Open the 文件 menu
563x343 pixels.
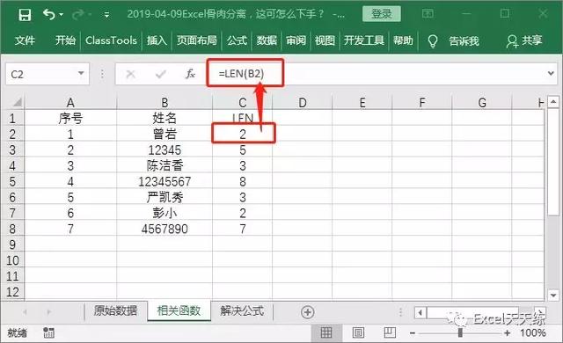(25, 40)
